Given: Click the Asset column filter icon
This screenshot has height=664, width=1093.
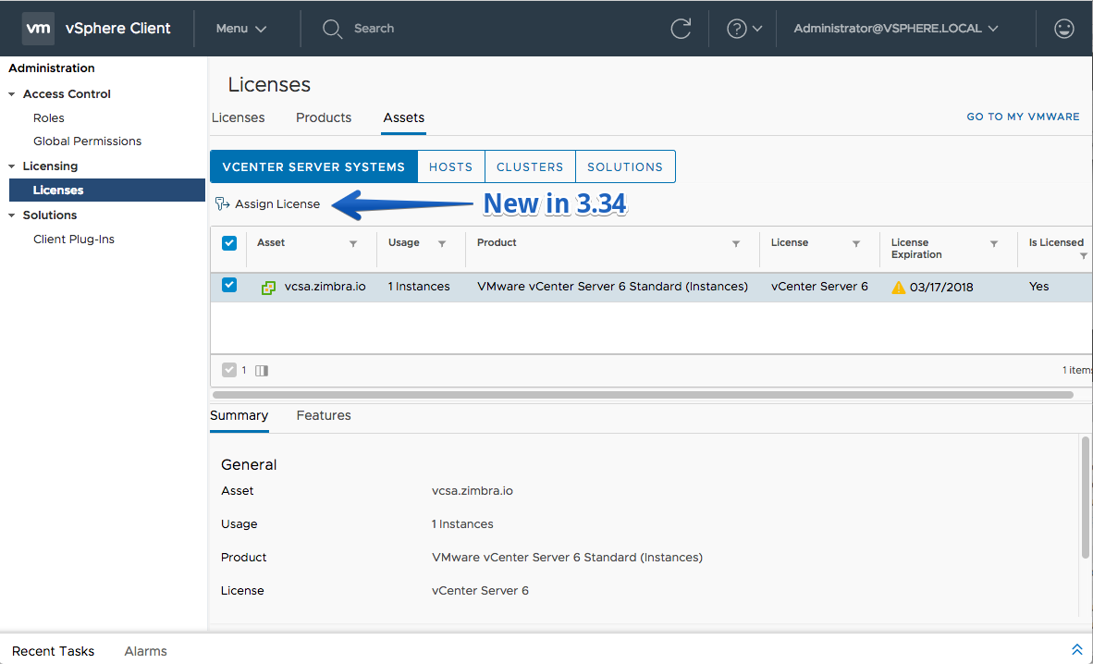Looking at the screenshot, I should (x=353, y=243).
